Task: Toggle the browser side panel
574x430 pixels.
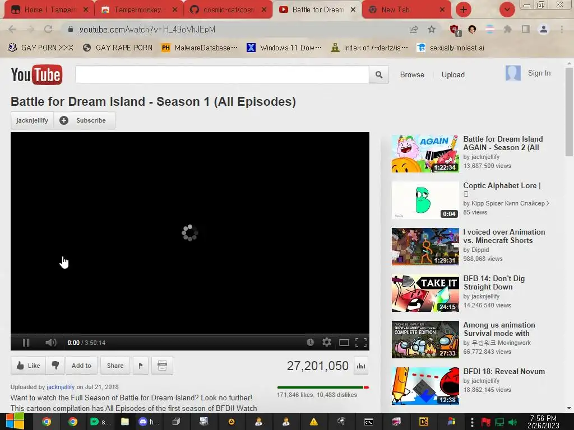Action: click(x=526, y=29)
